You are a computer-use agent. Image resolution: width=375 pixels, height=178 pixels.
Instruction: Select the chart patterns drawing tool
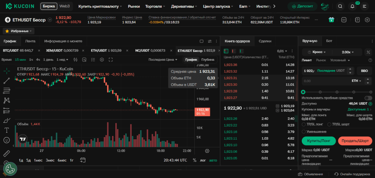7,101
